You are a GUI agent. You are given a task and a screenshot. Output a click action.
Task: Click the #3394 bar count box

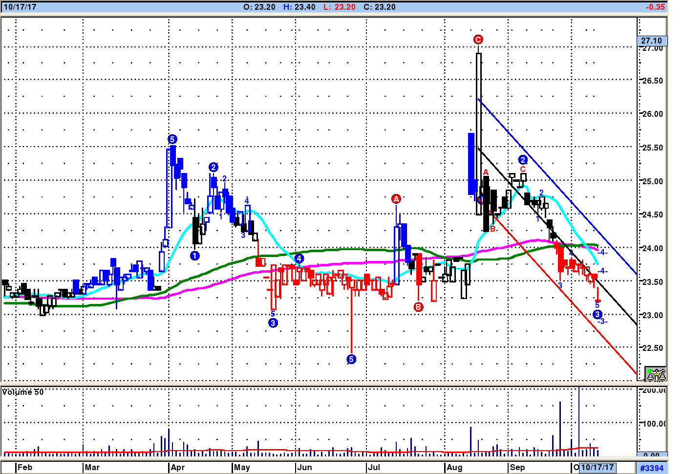(x=652, y=468)
